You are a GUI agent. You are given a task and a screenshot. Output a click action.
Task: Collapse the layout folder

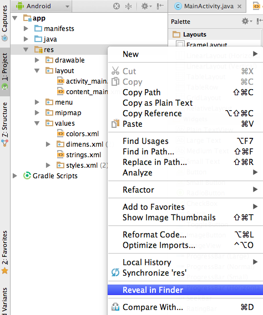click(x=37, y=70)
